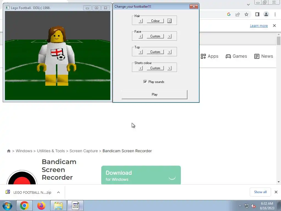Click the show desktop button
The height and width of the screenshot is (211, 281).
point(279,206)
